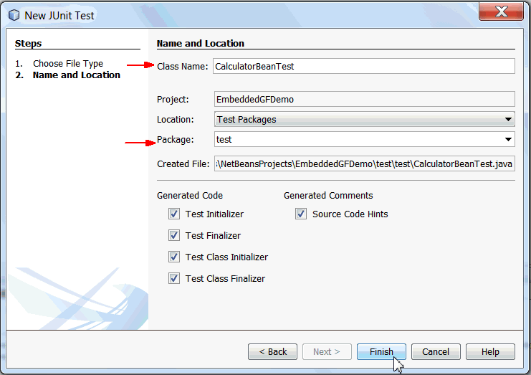The width and height of the screenshot is (531, 375).
Task: Click the Created File path field
Action: (364, 164)
